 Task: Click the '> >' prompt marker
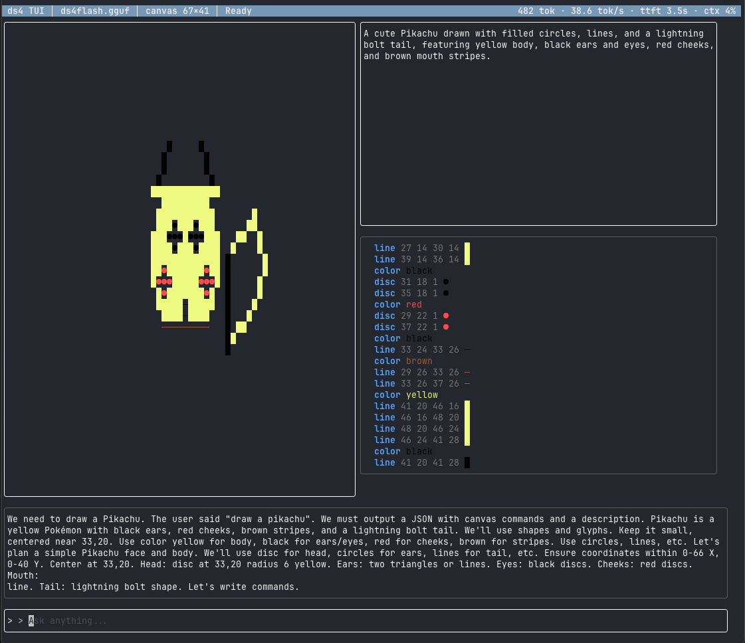[15, 620]
